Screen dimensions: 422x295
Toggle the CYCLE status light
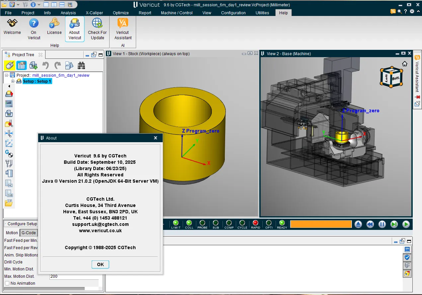coord(242,223)
